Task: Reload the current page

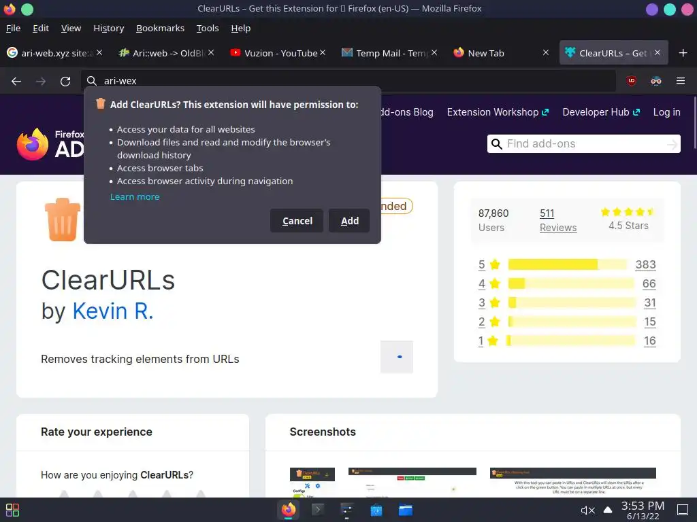Action: coord(65,82)
